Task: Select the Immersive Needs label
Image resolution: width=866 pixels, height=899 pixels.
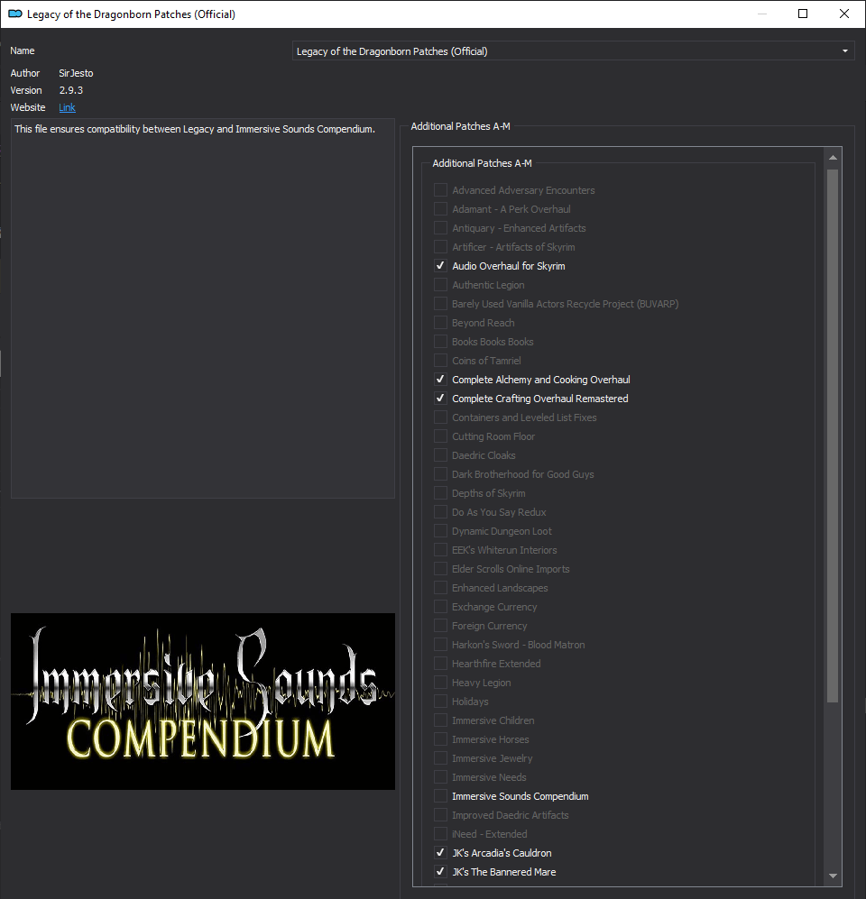Action: (489, 777)
